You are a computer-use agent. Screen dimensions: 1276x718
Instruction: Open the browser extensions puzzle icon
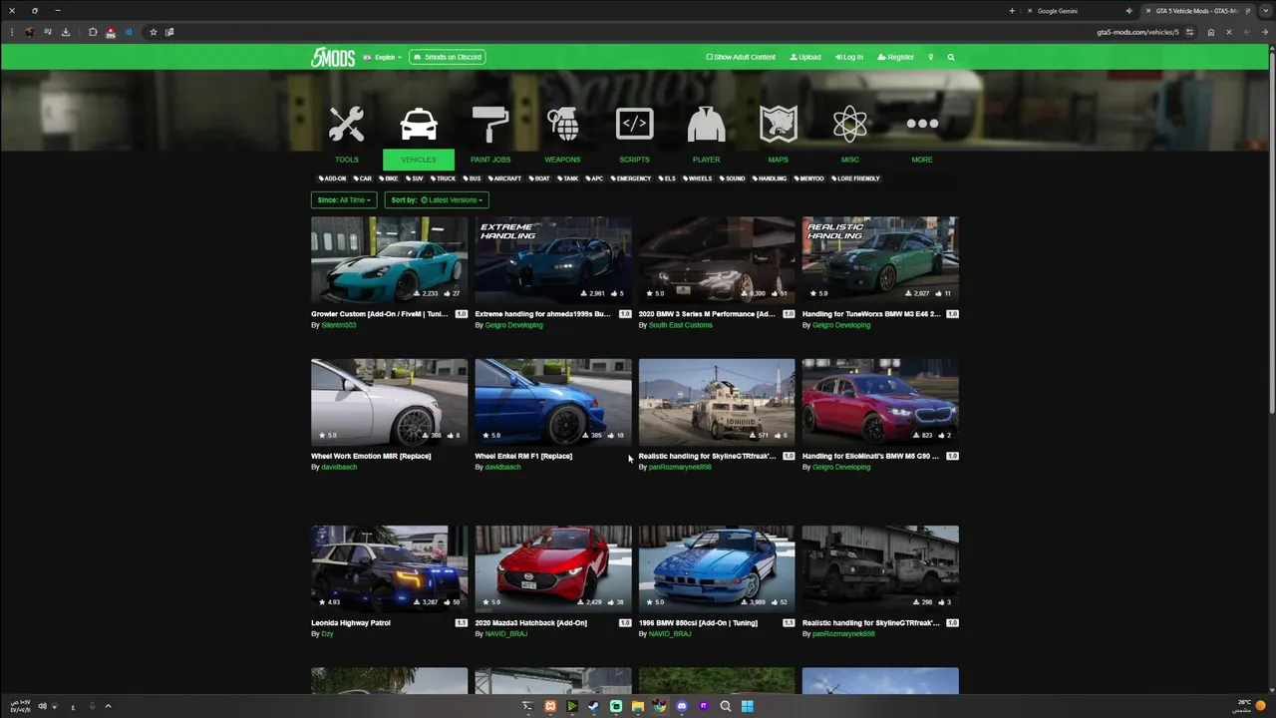click(x=93, y=32)
